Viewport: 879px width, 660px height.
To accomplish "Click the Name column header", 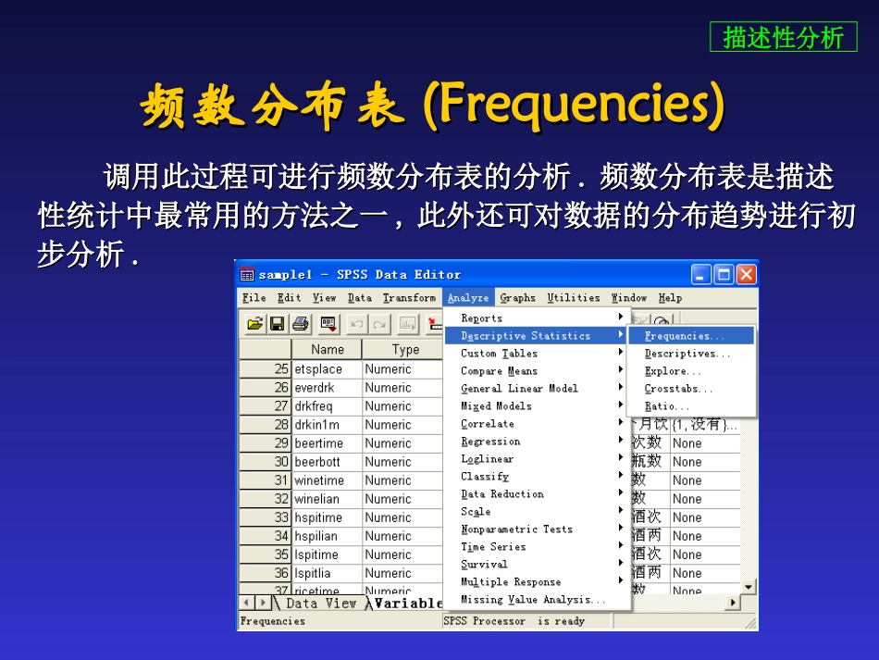I will (327, 349).
